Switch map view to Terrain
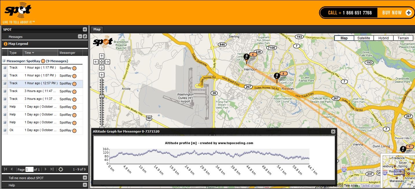The width and height of the screenshot is (415, 189). pos(403,38)
